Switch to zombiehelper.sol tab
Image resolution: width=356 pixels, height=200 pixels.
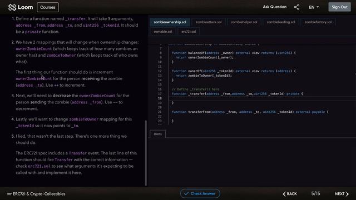(x=244, y=22)
